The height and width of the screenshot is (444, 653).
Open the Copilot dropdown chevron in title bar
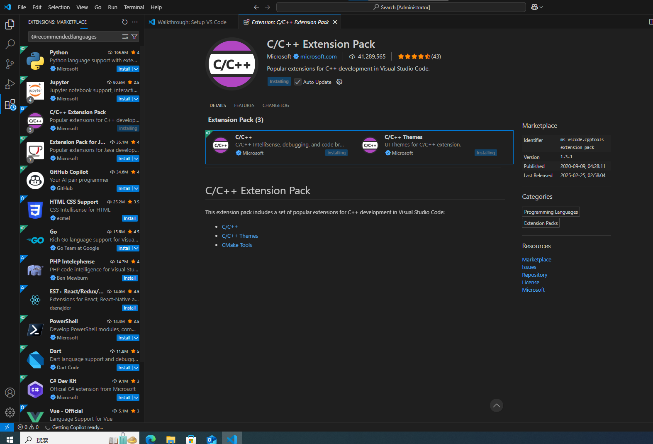tap(541, 7)
